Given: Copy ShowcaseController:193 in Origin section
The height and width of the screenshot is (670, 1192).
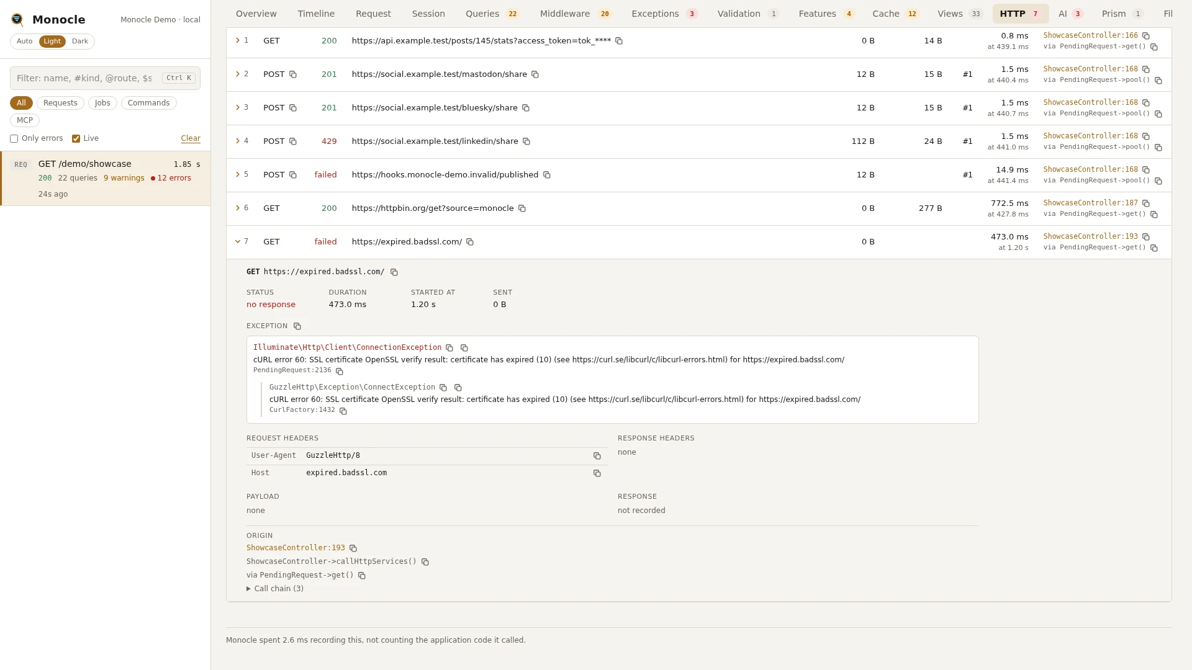Looking at the screenshot, I should [x=353, y=548].
